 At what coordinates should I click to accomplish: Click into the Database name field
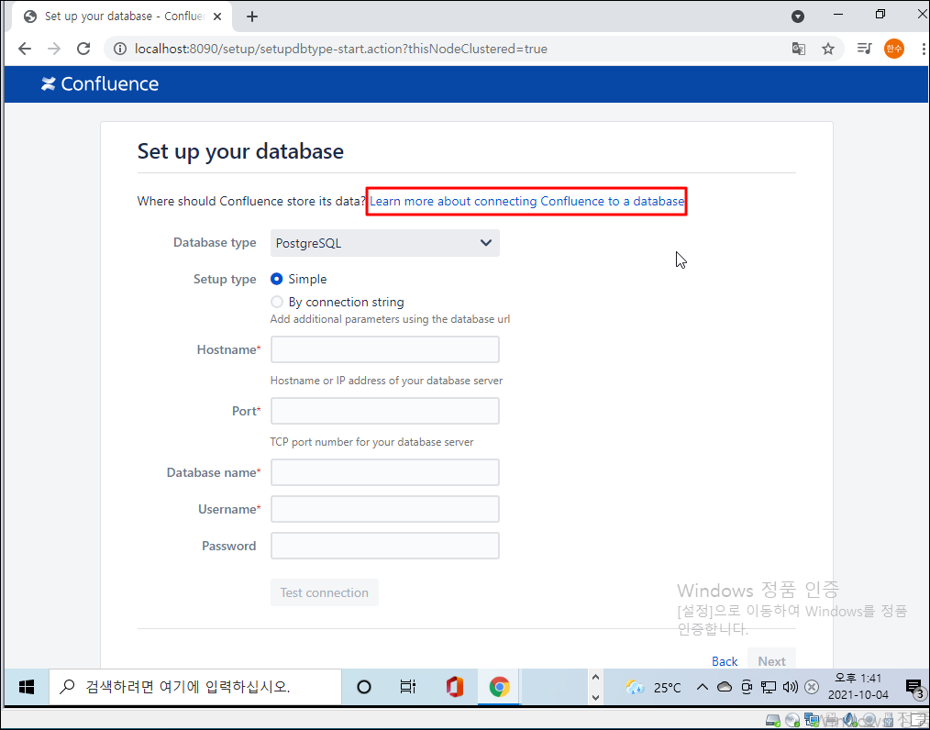tap(385, 472)
